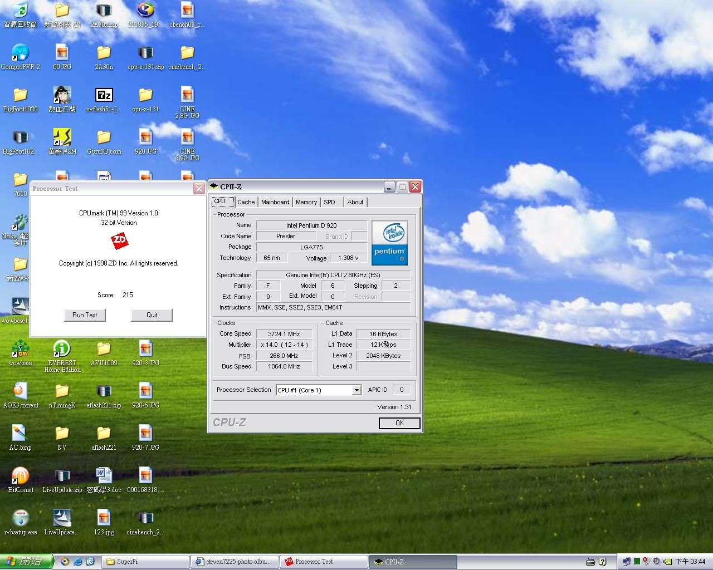Screen dimensions: 713x570
Task: Select the 920-7.JPG image file icon
Action: (x=145, y=438)
